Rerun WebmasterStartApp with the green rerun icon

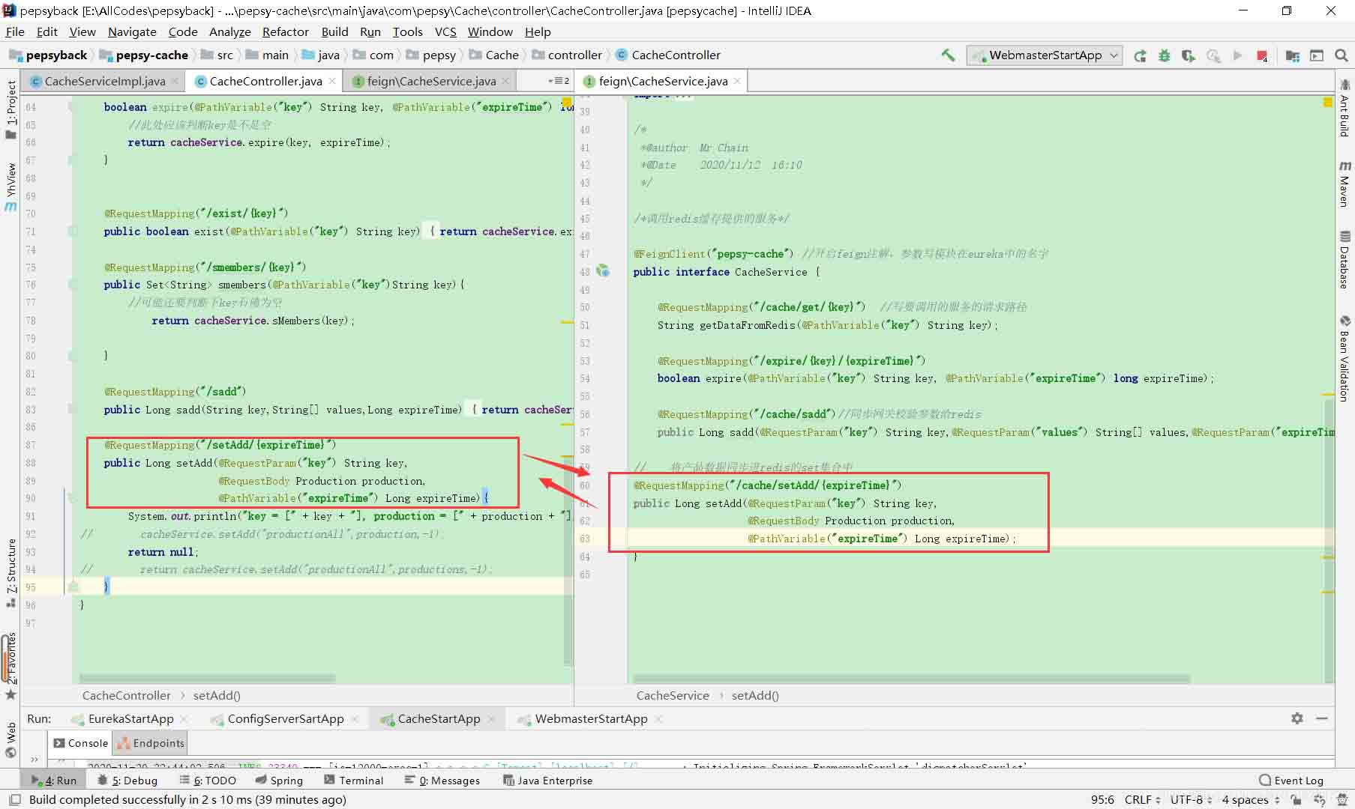coord(1140,55)
